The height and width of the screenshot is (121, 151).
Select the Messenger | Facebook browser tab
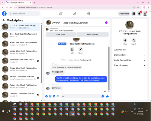18,2
